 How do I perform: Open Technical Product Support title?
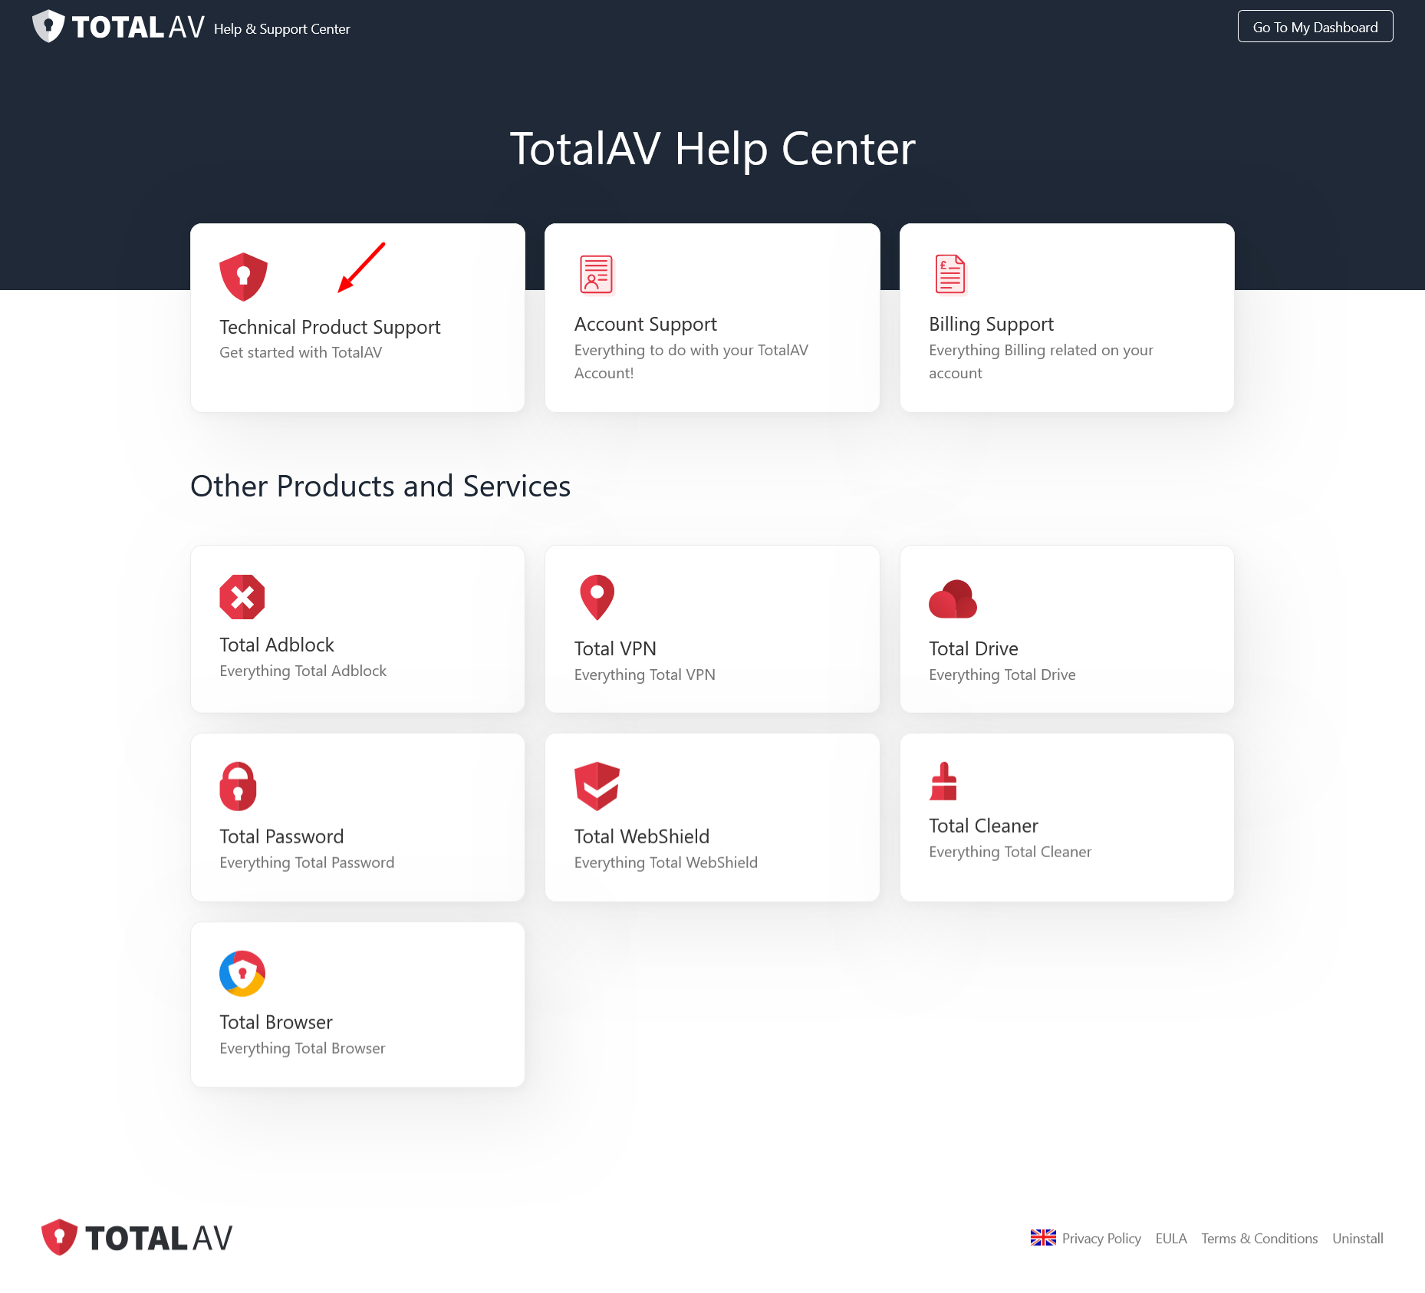330,328
